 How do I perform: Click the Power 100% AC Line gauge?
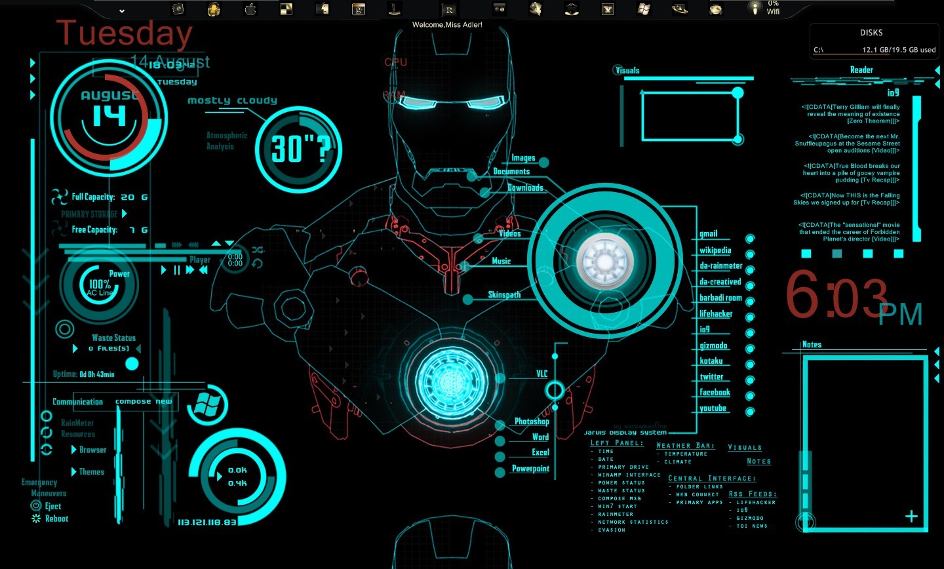(100, 286)
